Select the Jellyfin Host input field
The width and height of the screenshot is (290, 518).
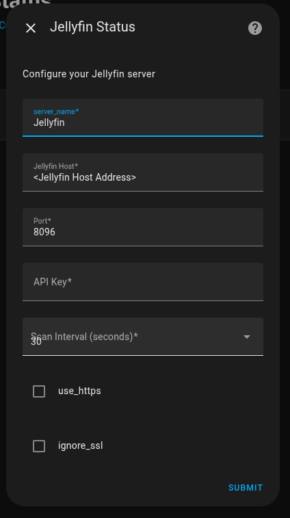(x=143, y=172)
